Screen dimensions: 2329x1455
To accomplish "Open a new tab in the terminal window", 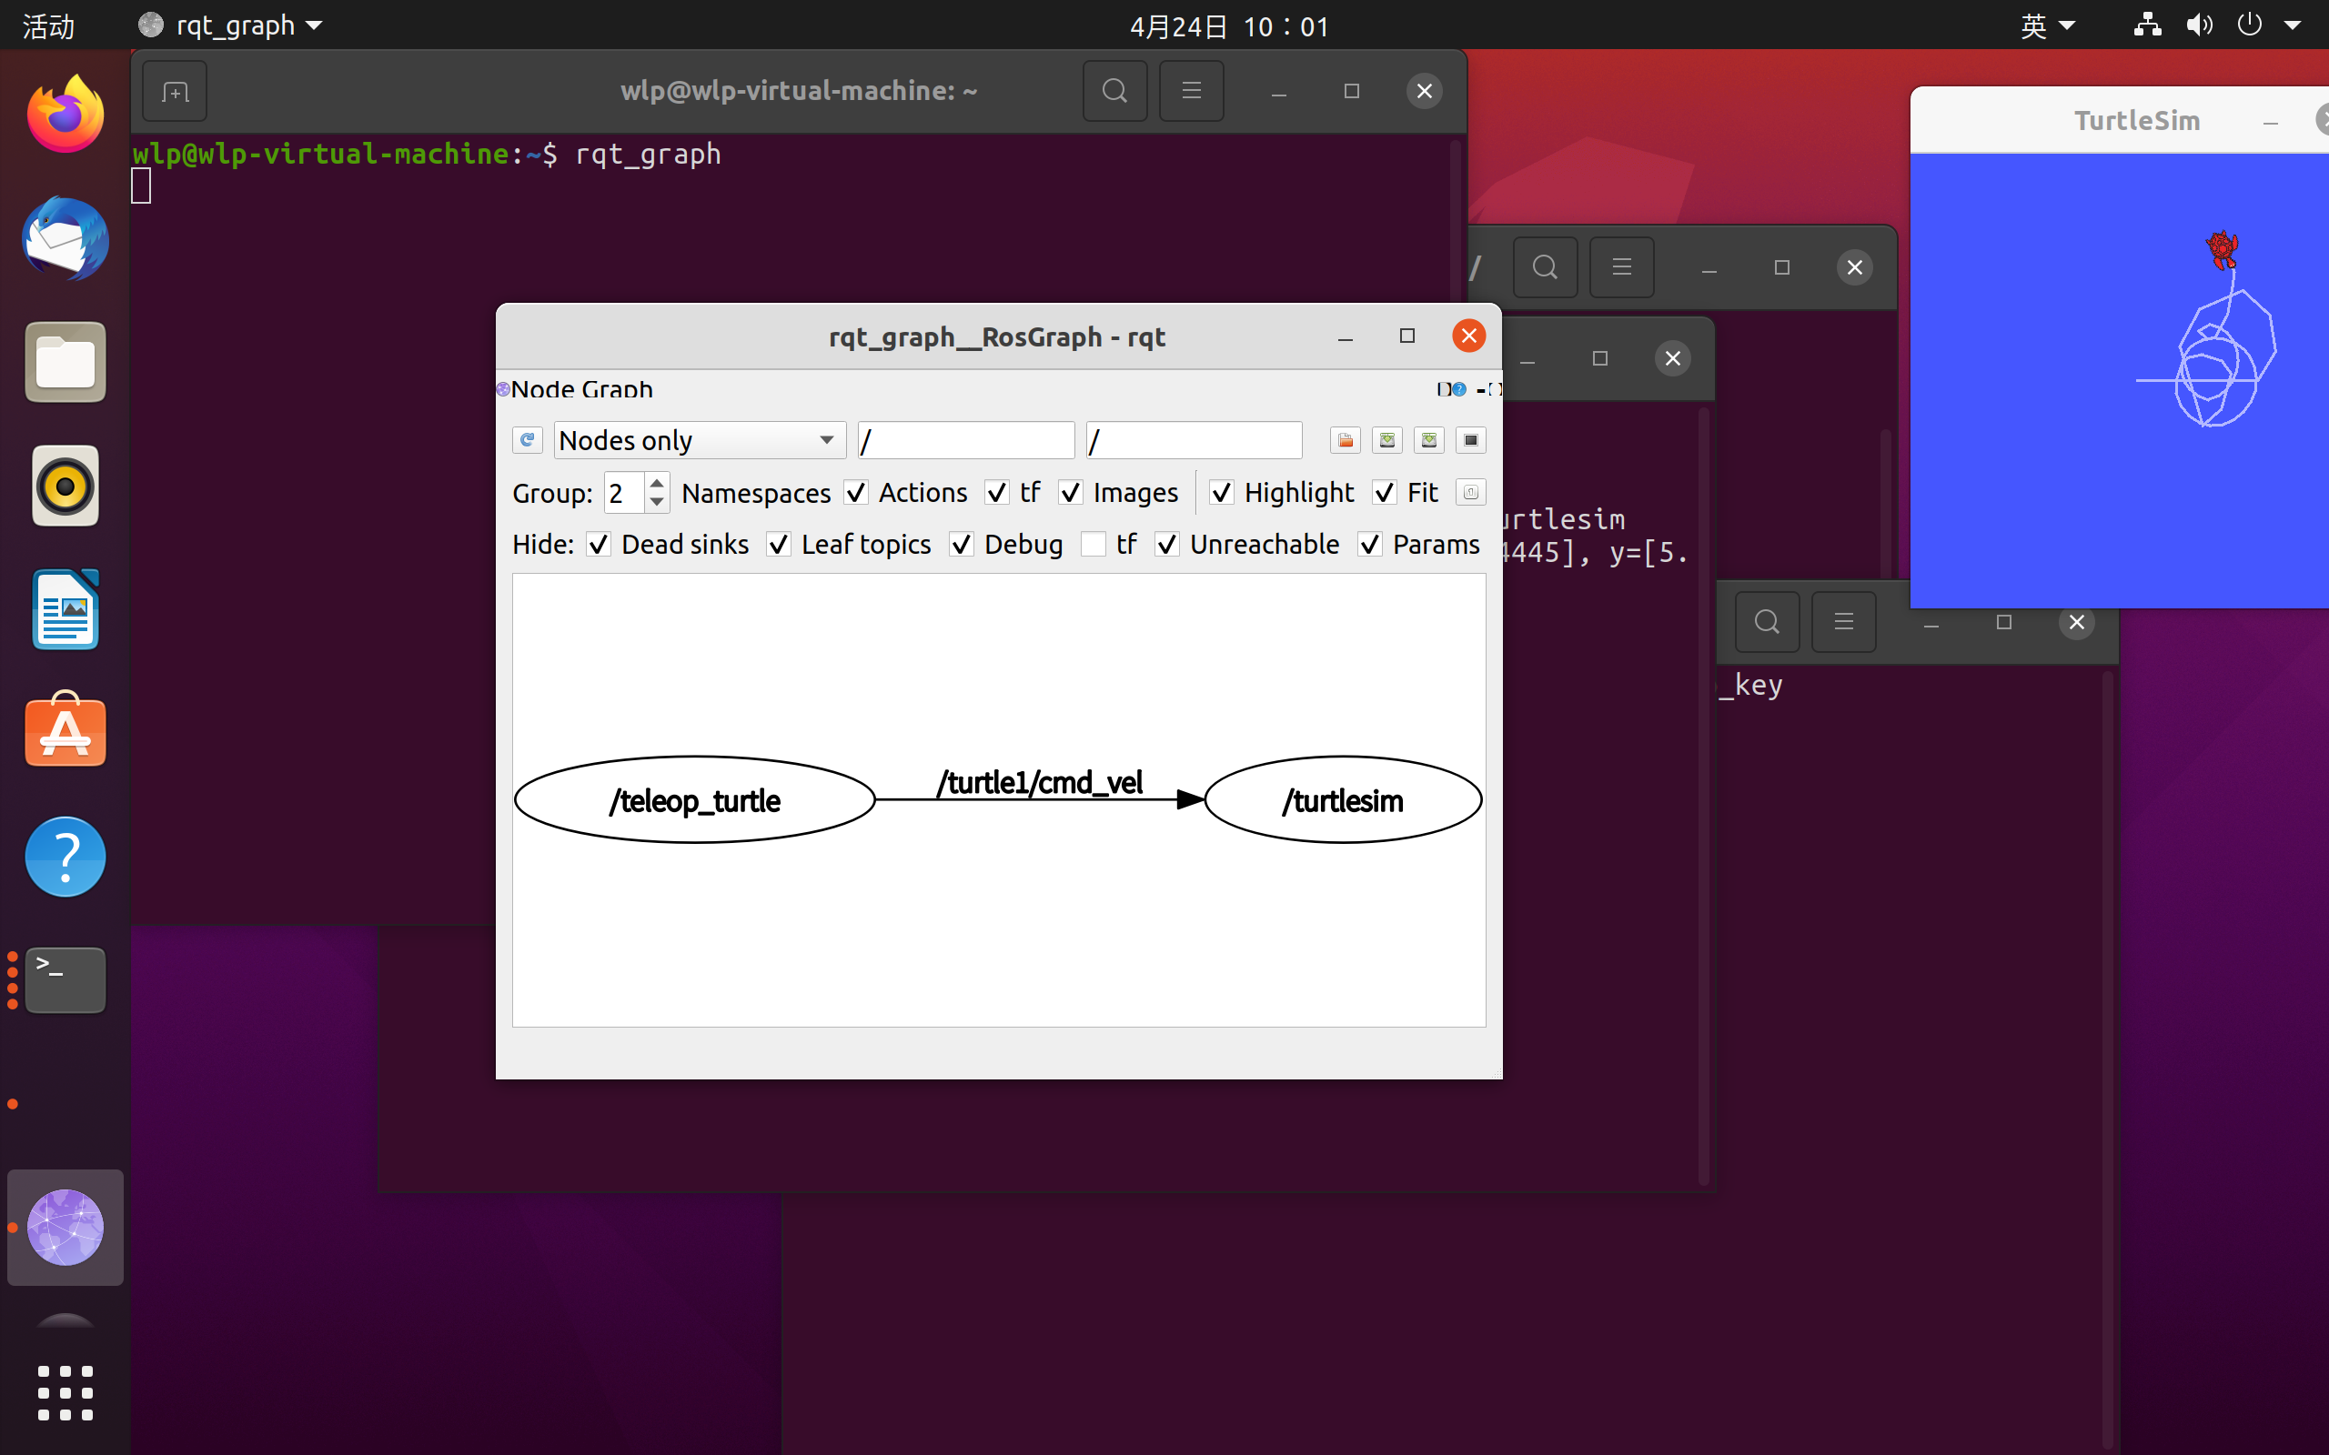I will (x=174, y=90).
